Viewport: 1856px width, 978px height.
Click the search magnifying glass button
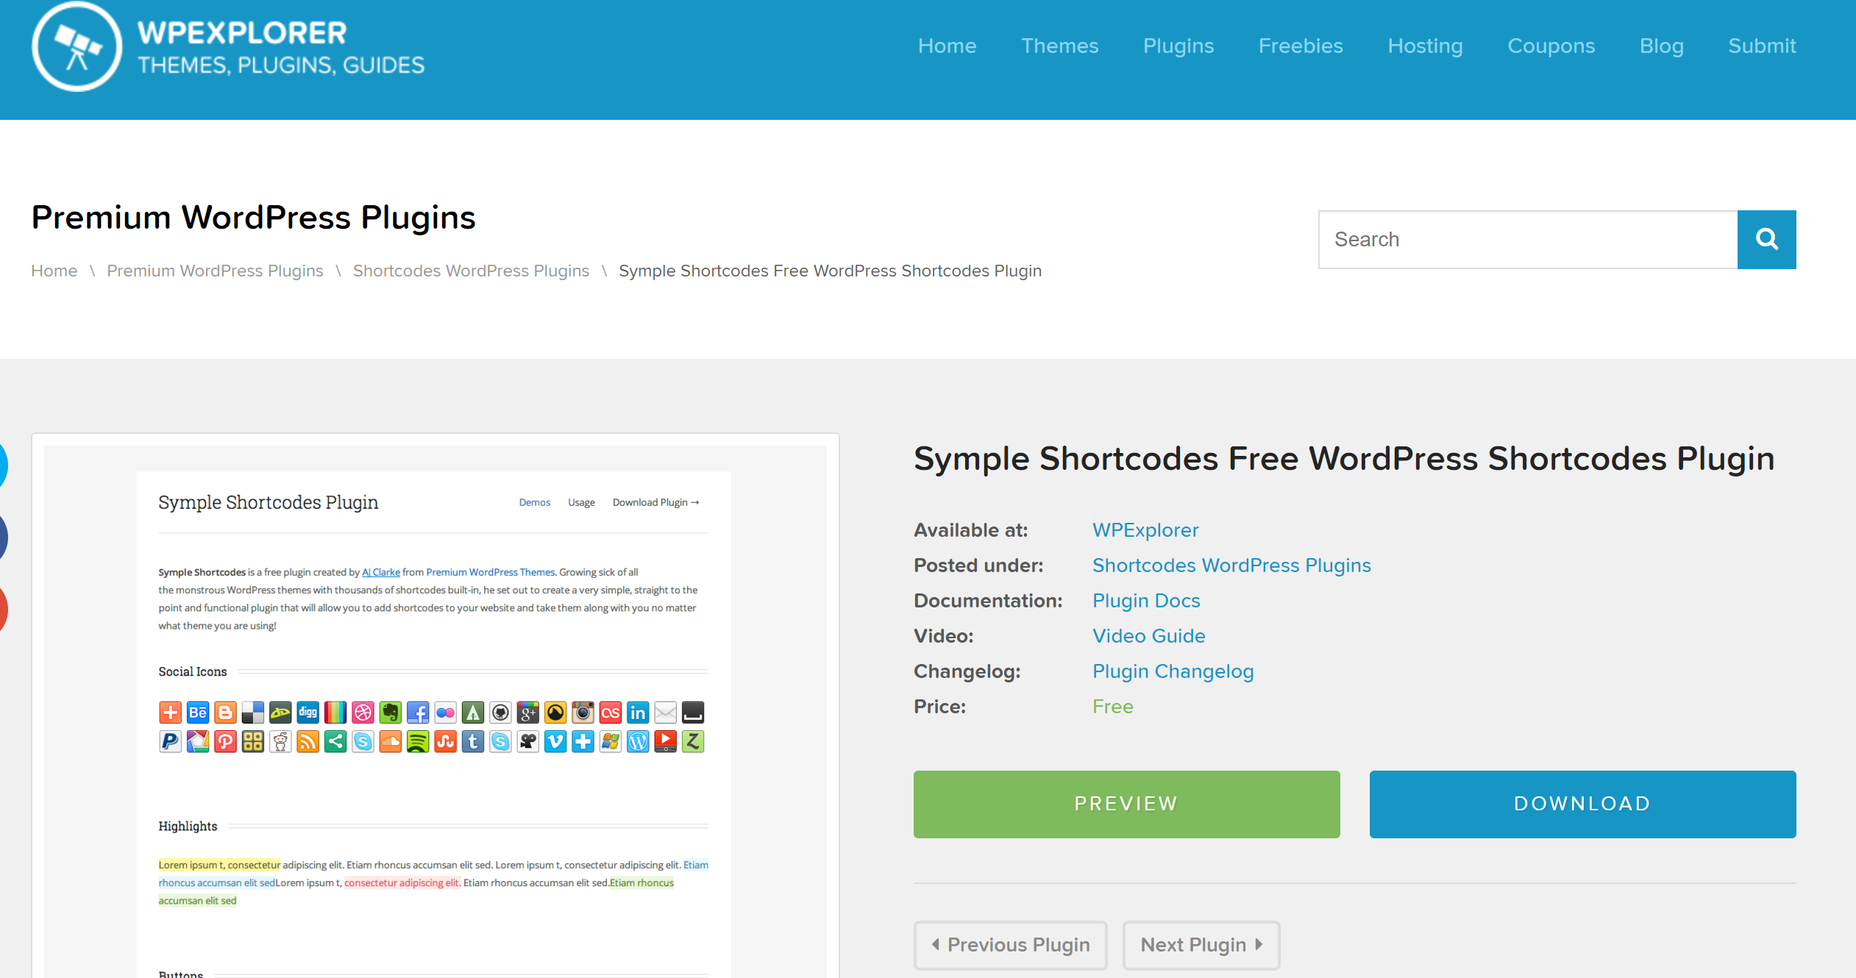click(1768, 239)
